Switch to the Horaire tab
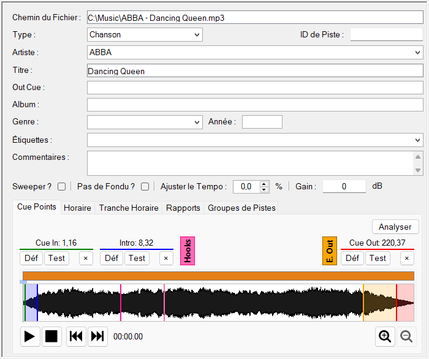Image resolution: width=429 pixels, height=359 pixels. (77, 208)
